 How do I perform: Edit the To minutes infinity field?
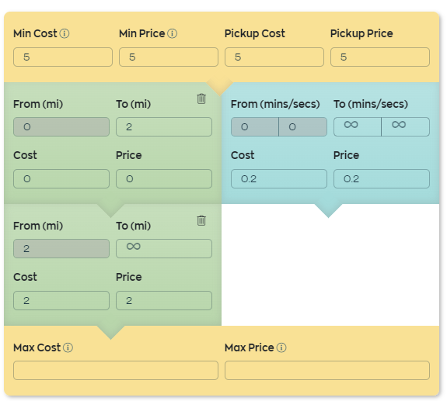[x=358, y=127]
